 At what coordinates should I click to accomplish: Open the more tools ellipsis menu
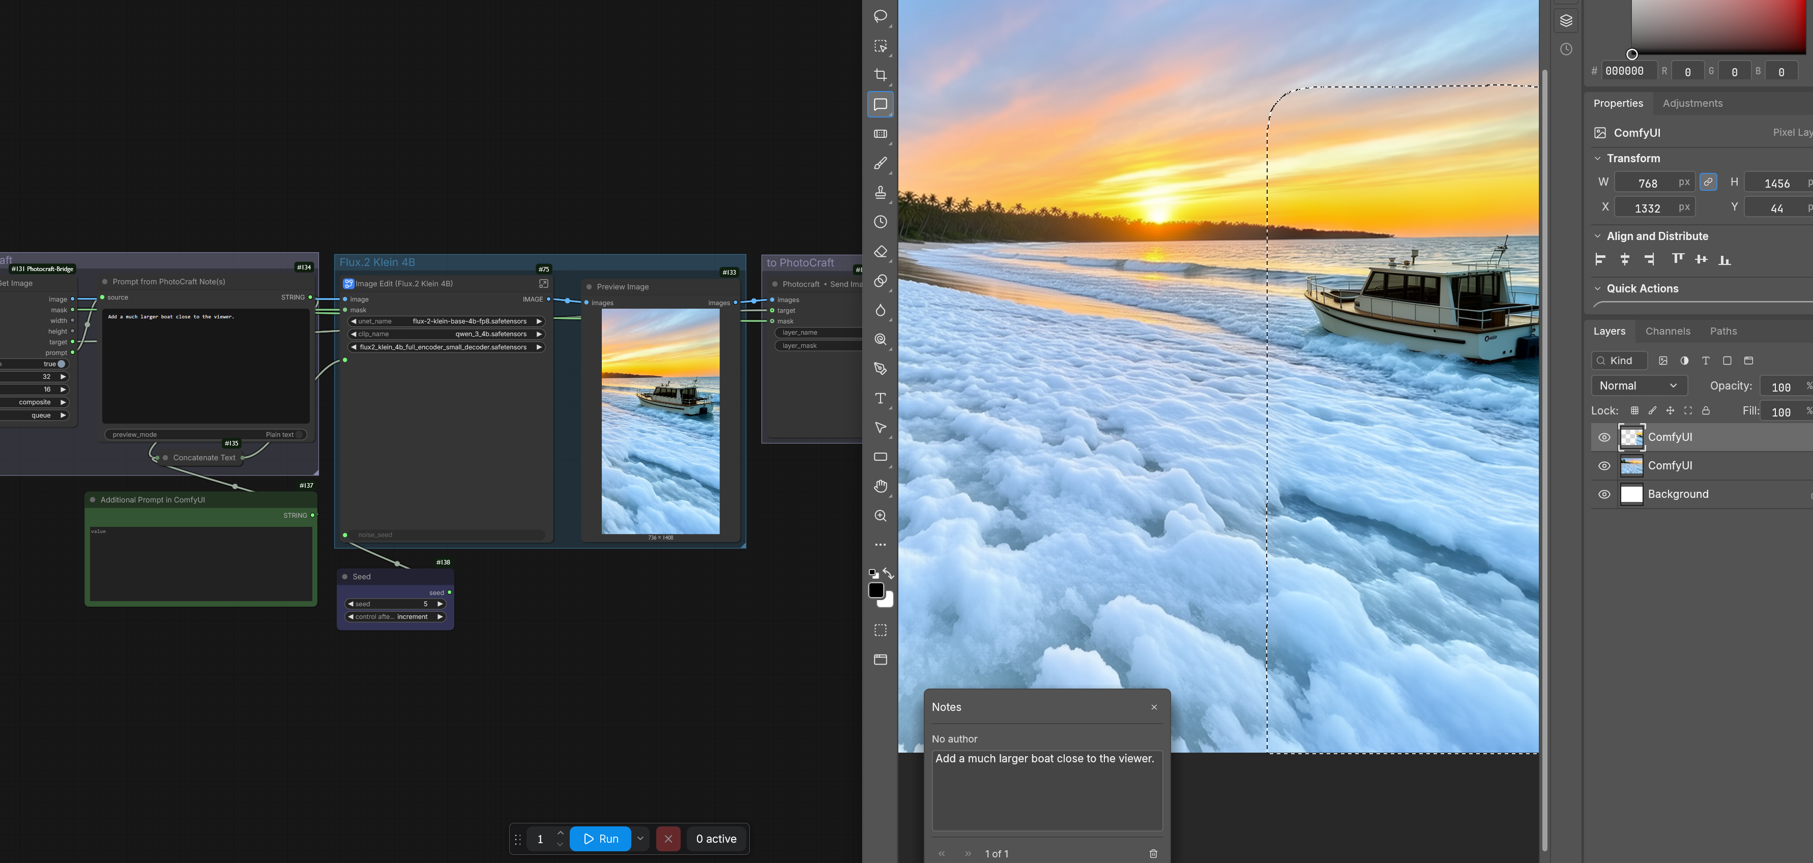click(880, 544)
